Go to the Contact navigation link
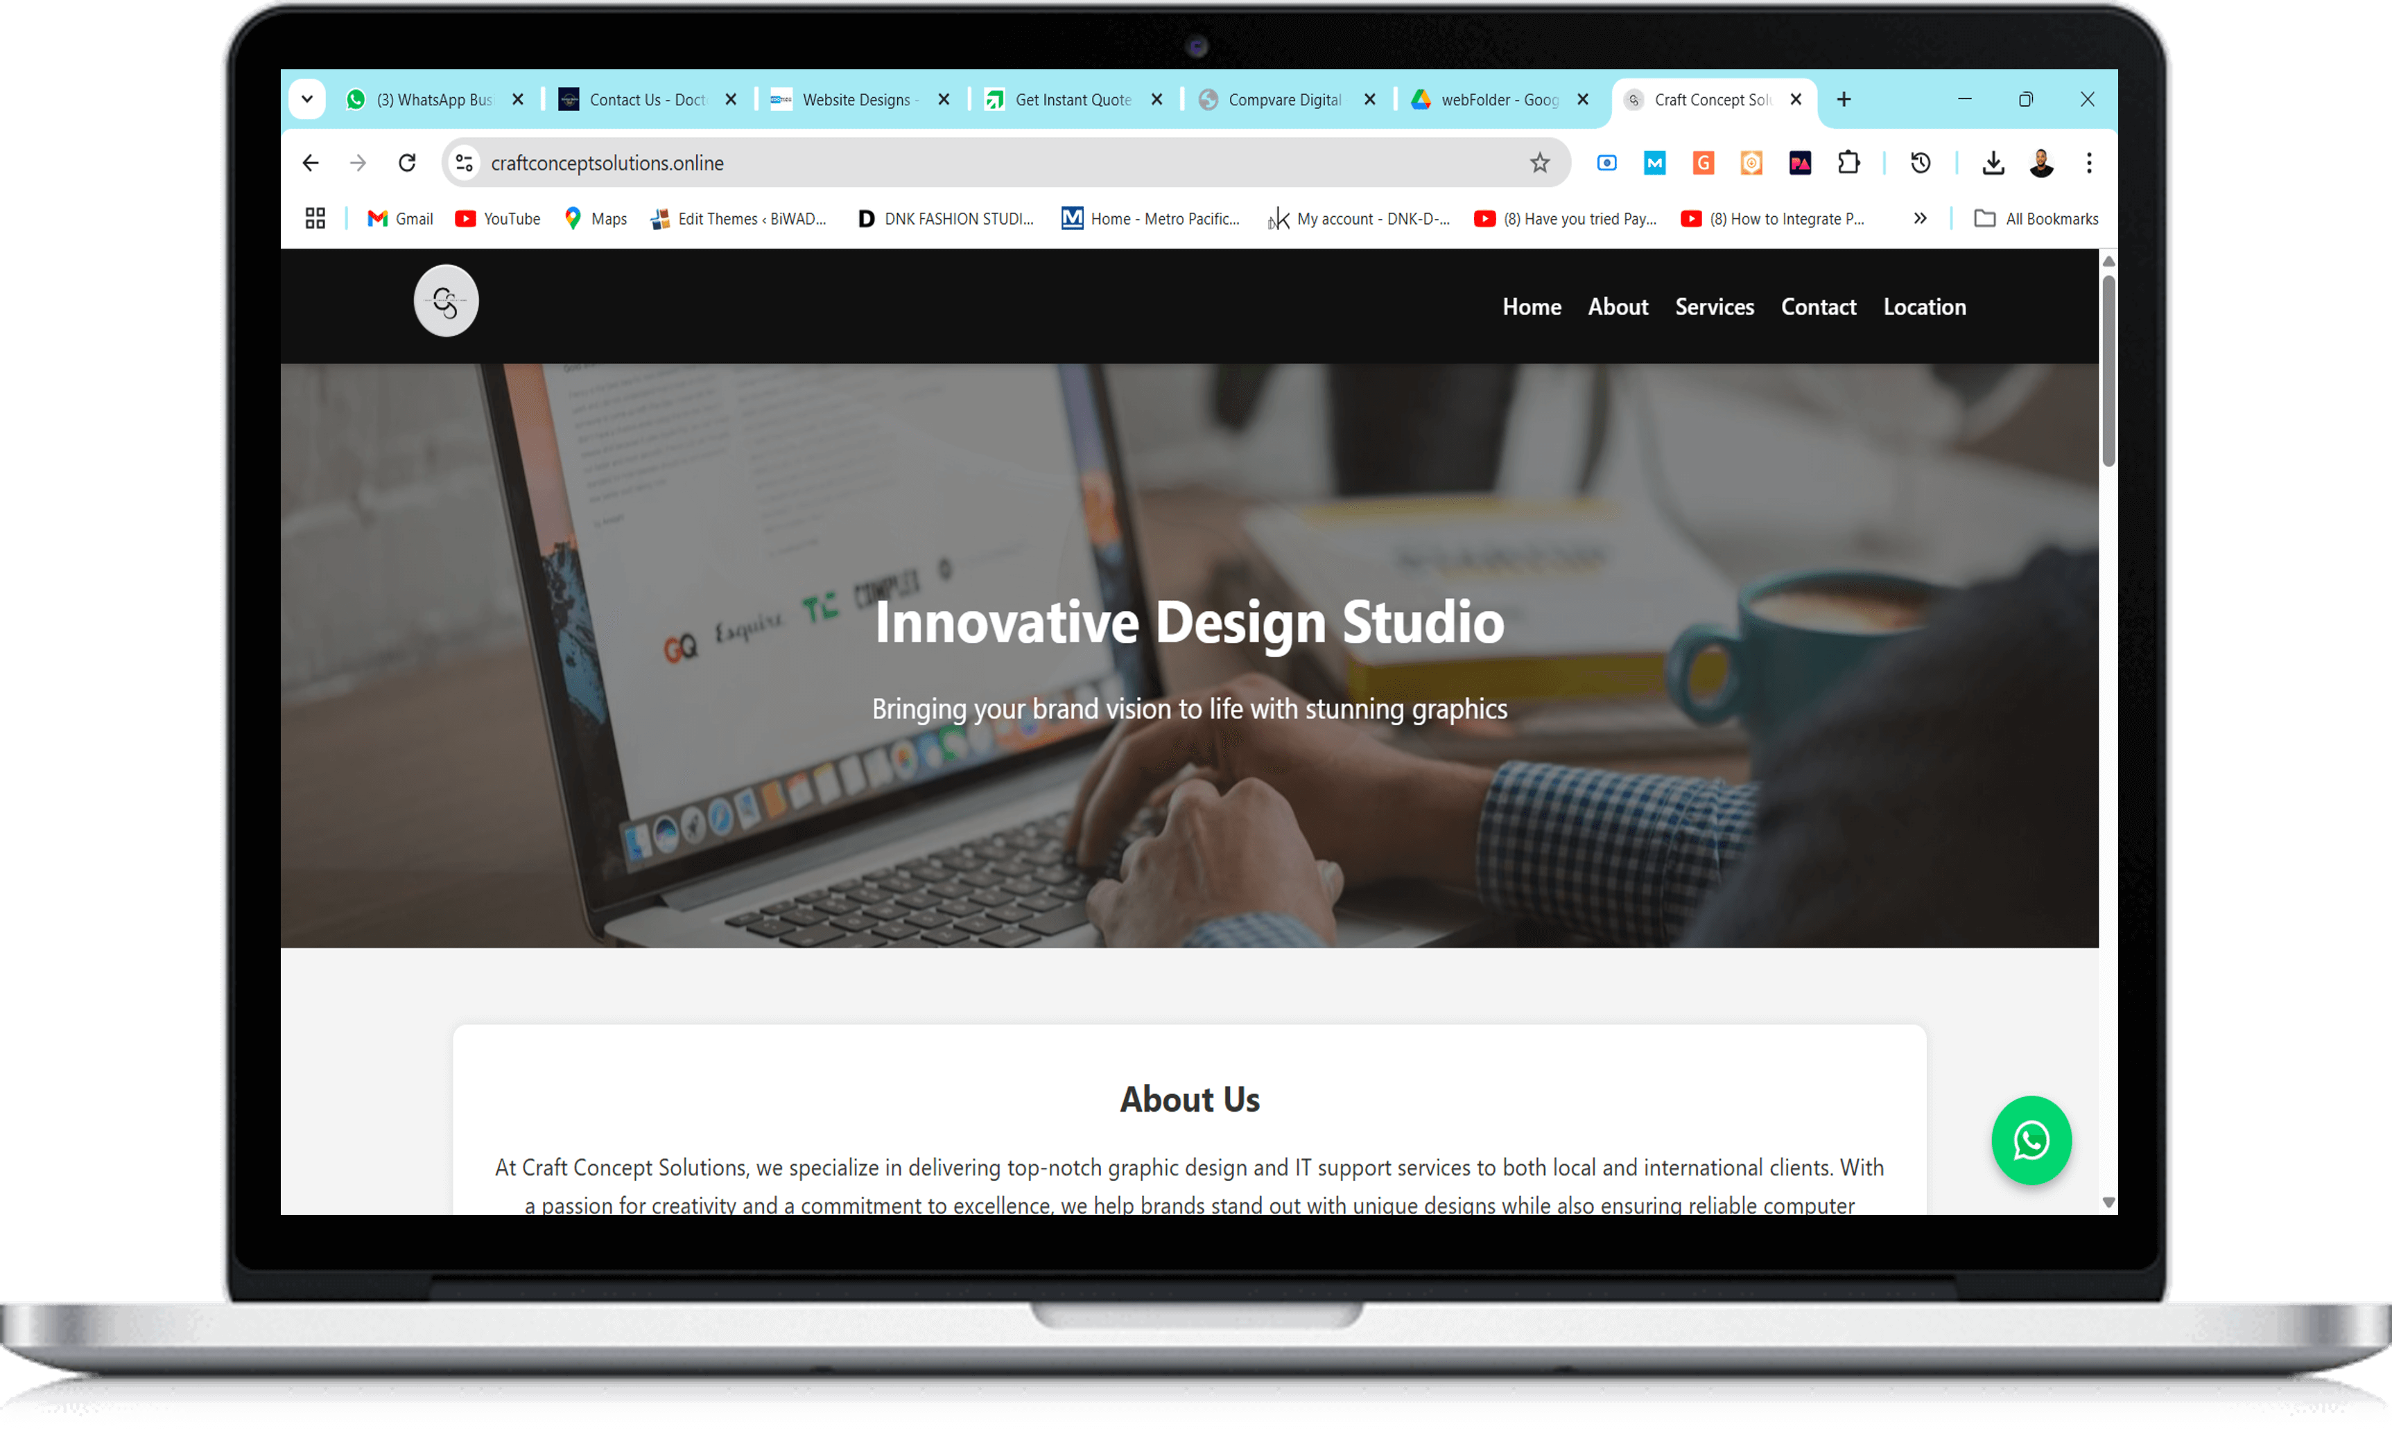Screen dimensions: 2392x1429 (1818, 306)
